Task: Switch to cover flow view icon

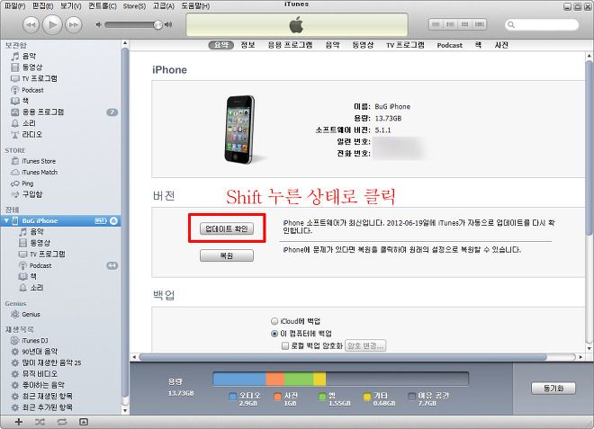Action: click(x=479, y=24)
